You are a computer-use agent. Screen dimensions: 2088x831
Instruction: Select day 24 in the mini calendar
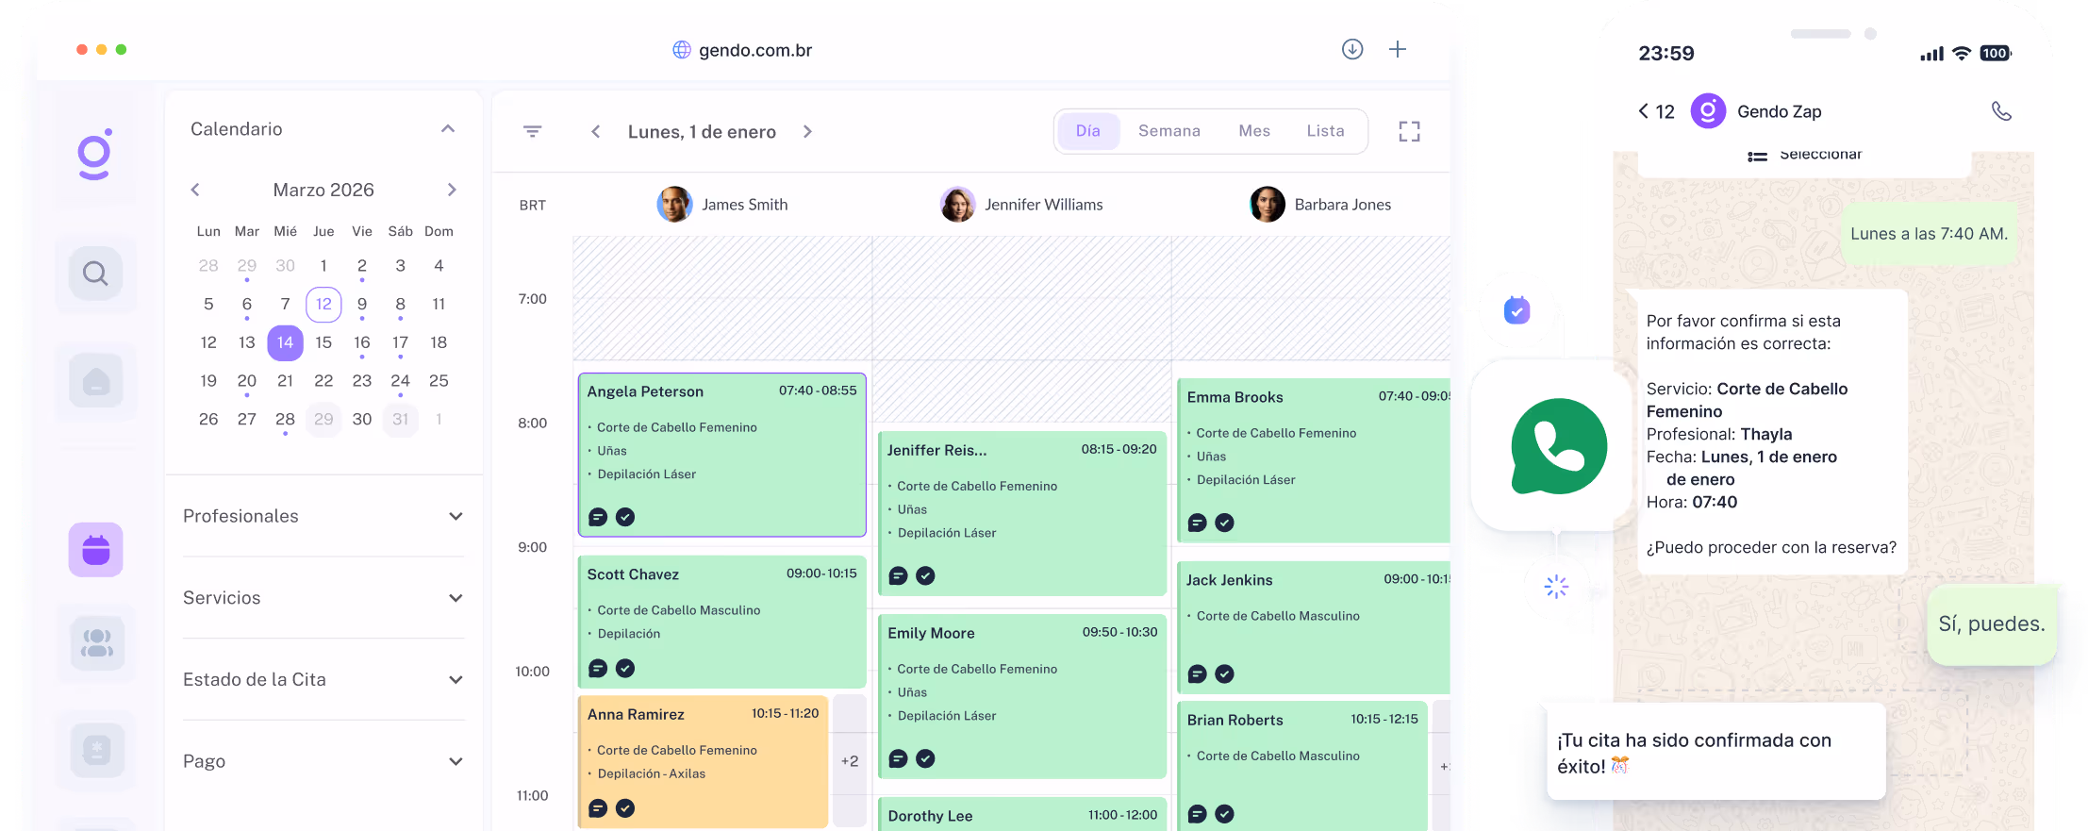coord(400,381)
